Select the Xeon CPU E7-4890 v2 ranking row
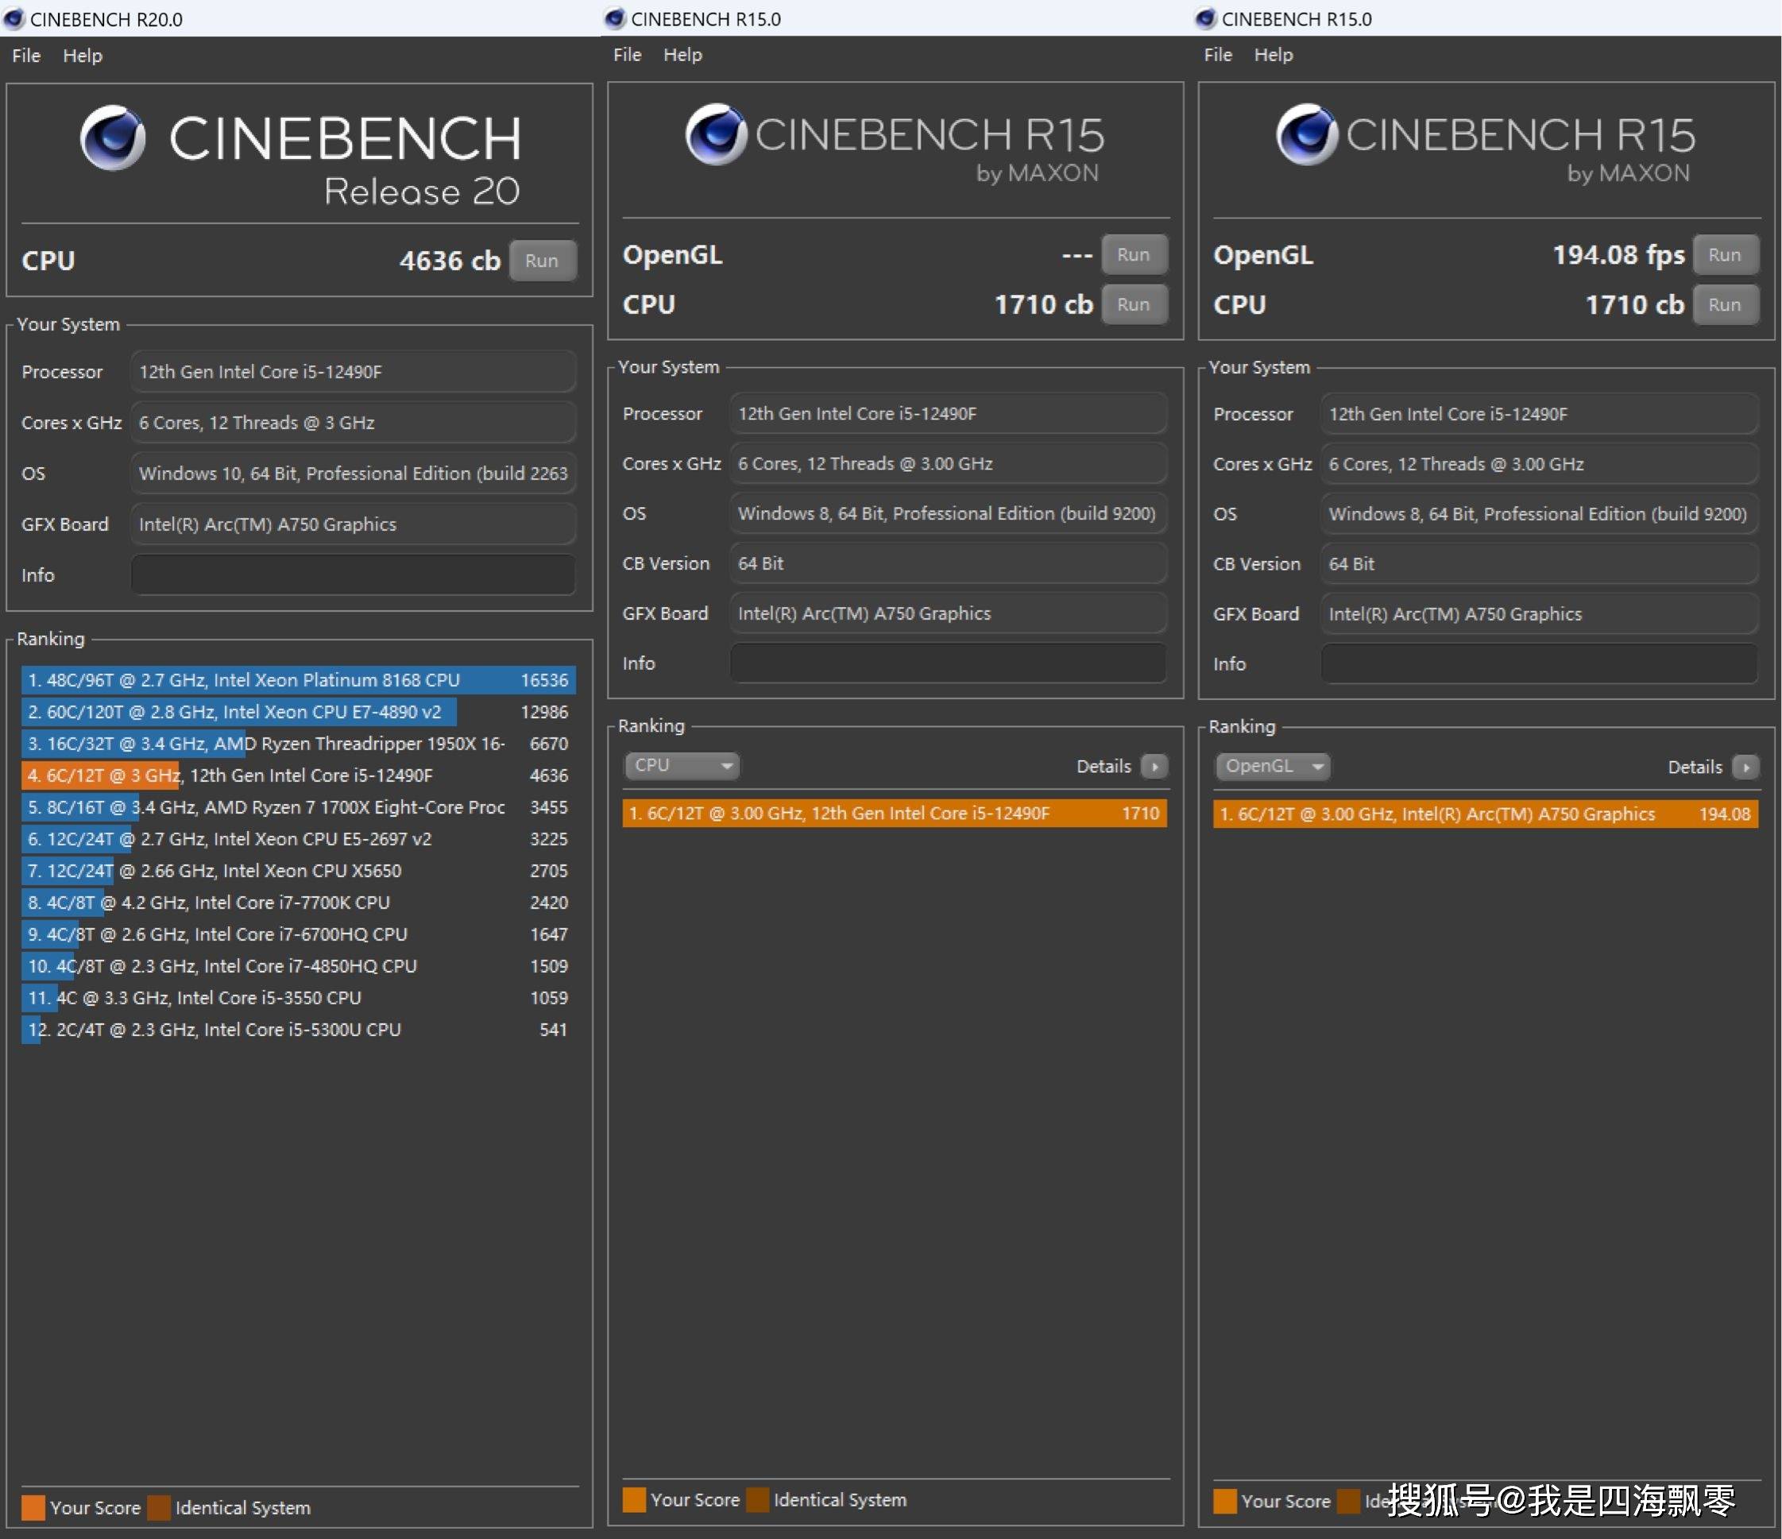1782x1539 pixels. [x=299, y=712]
